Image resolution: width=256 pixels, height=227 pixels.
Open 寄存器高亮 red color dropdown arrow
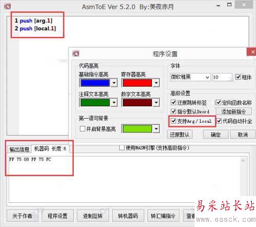click(x=156, y=83)
